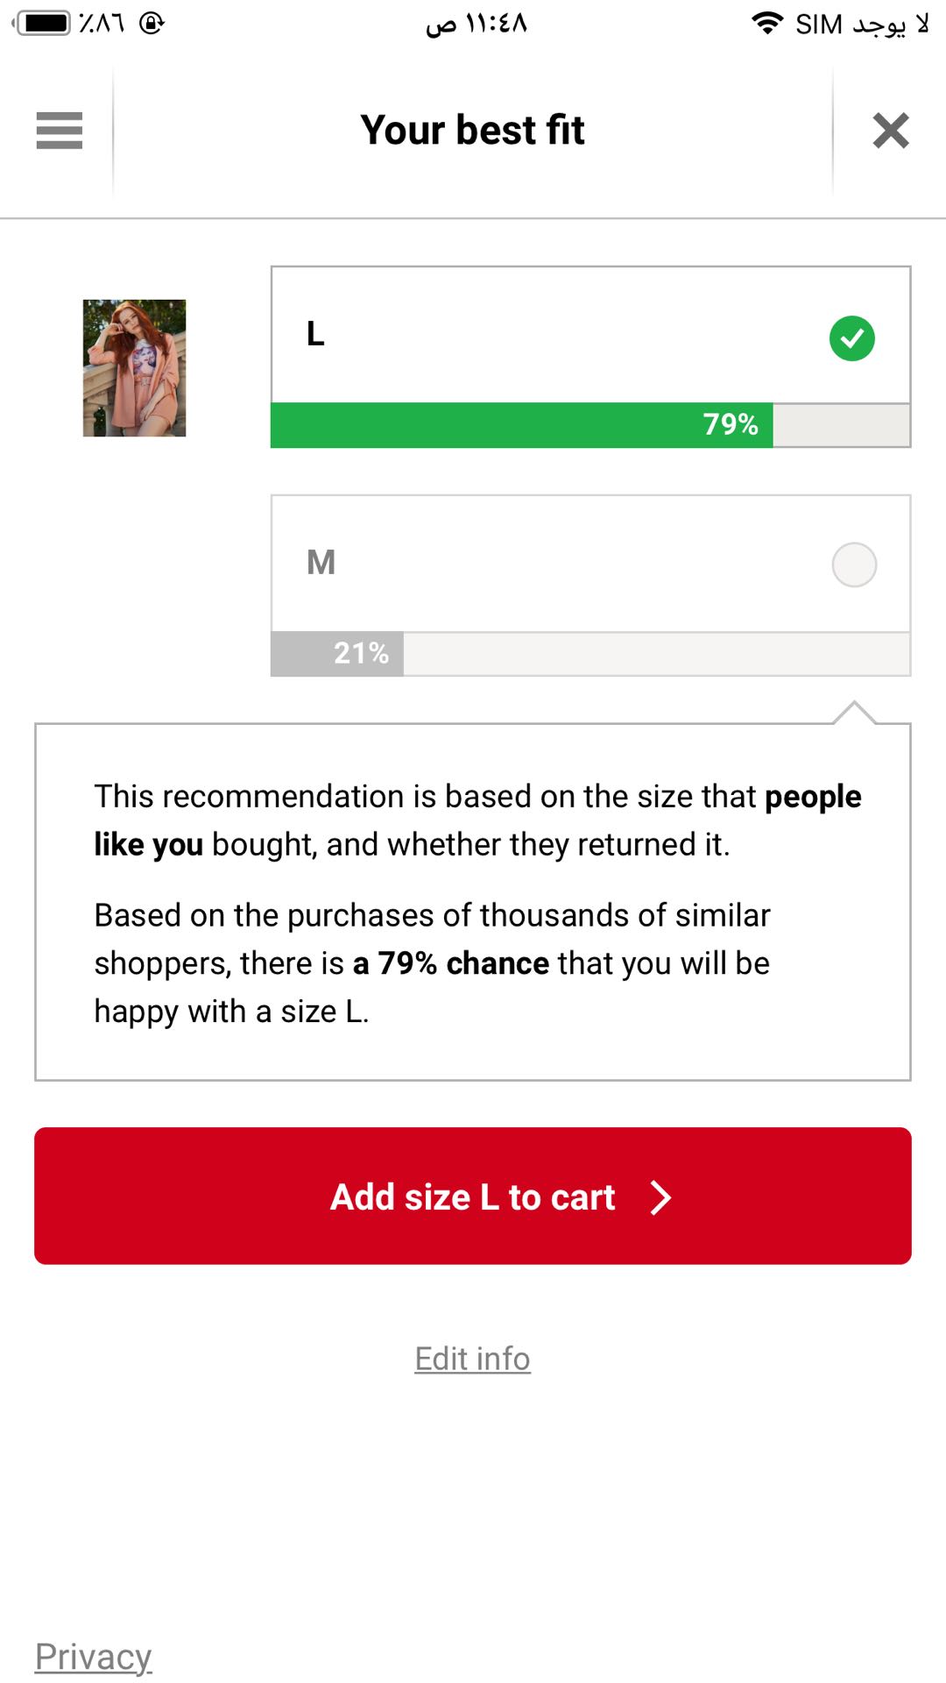Close the Your best fit panel
Screen dimensions: 946x1683
coord(890,131)
